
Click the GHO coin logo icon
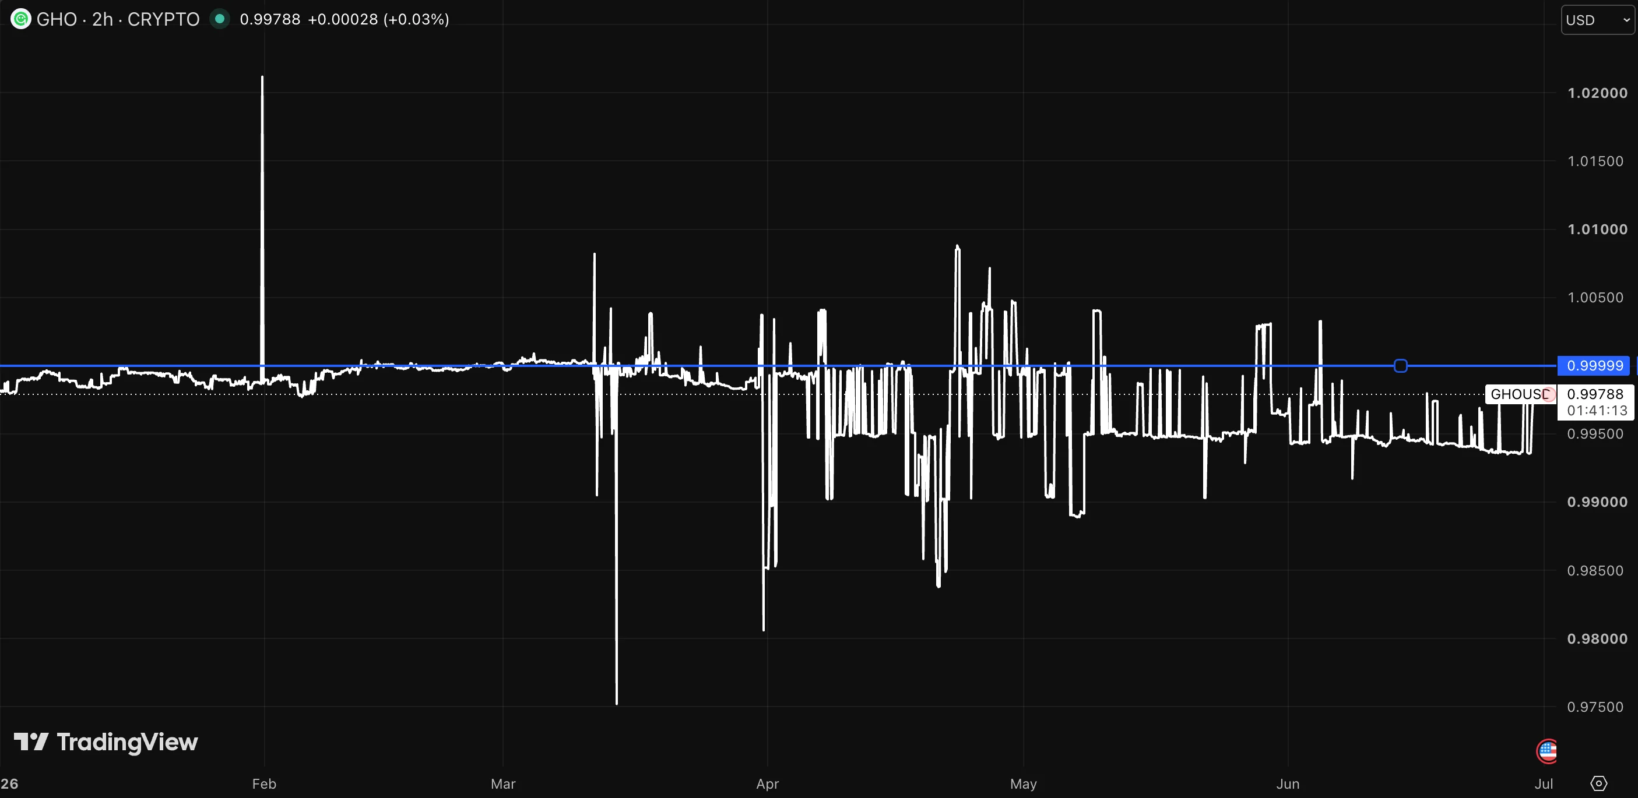(x=20, y=19)
